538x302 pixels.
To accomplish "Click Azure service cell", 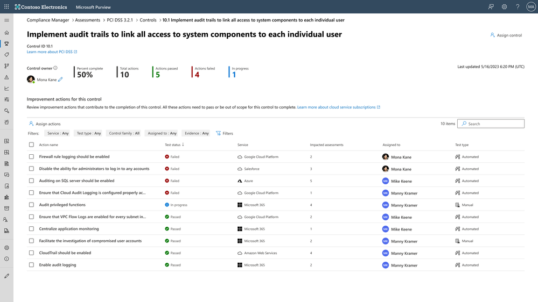I will click(x=245, y=181).
